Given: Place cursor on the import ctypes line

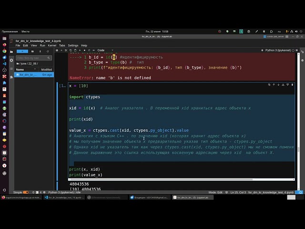Looking at the screenshot, I should [x=85, y=97].
